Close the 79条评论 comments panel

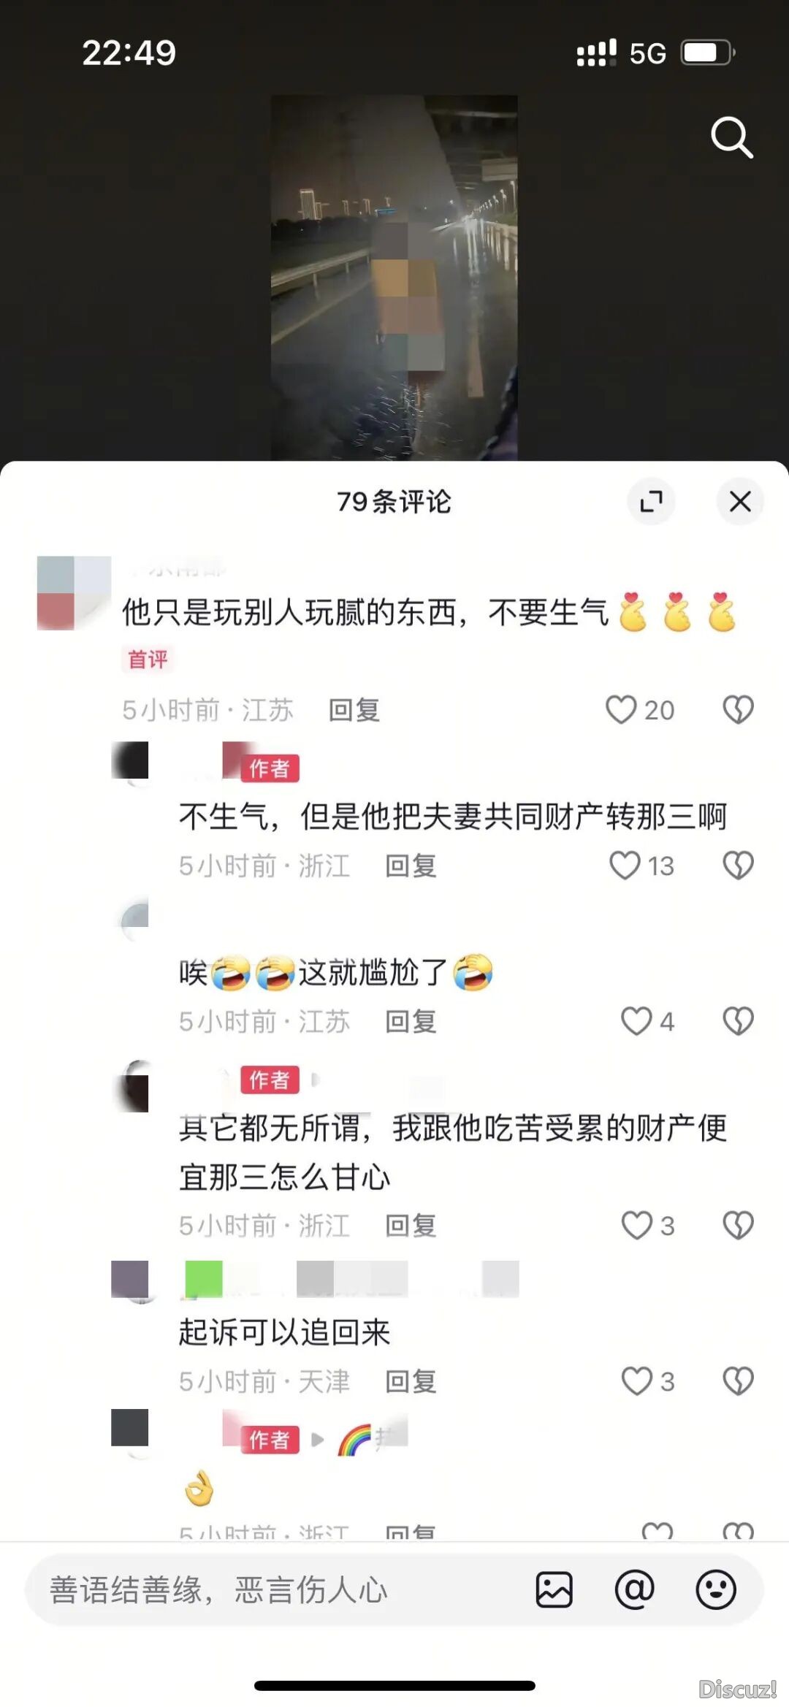pyautogui.click(x=740, y=501)
